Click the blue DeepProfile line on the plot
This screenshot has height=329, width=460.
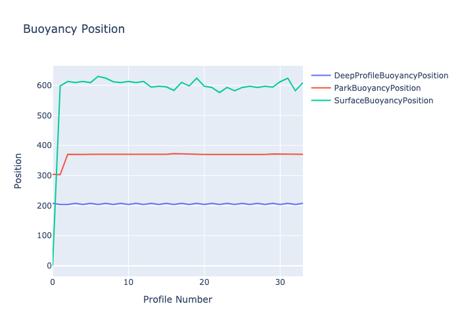click(164, 204)
